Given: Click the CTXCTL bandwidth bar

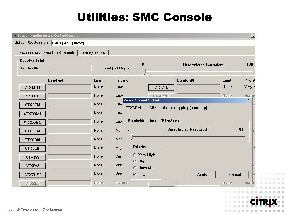Looking at the screenshot, I should 199,87.
